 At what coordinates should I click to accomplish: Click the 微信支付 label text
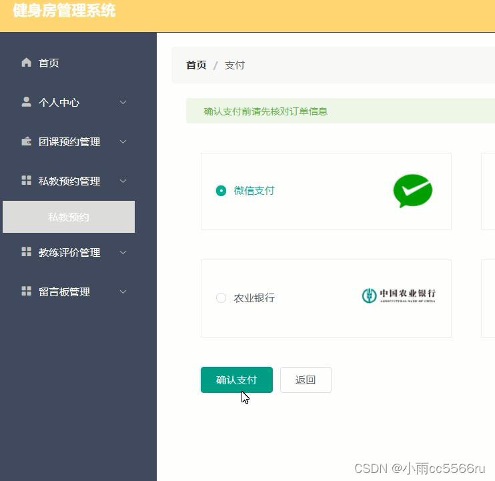tap(254, 191)
